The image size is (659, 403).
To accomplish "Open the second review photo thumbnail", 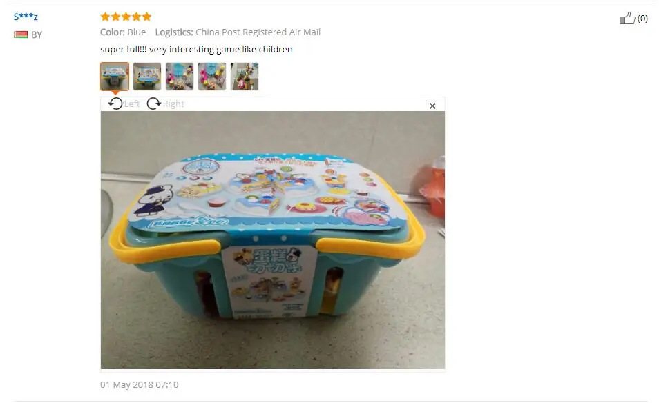I will [147, 77].
